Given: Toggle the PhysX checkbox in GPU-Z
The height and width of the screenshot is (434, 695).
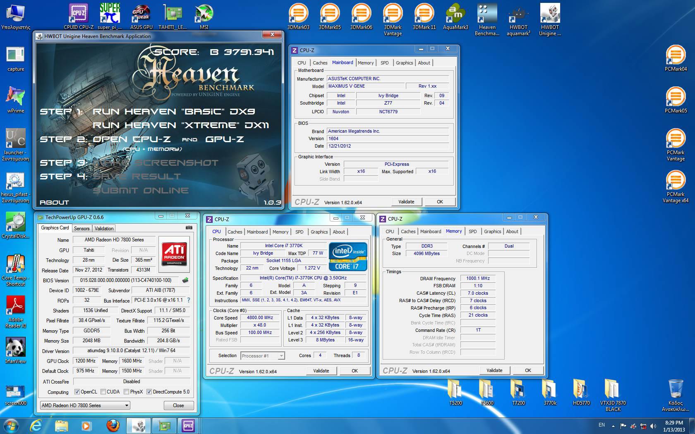Looking at the screenshot, I should click(126, 392).
